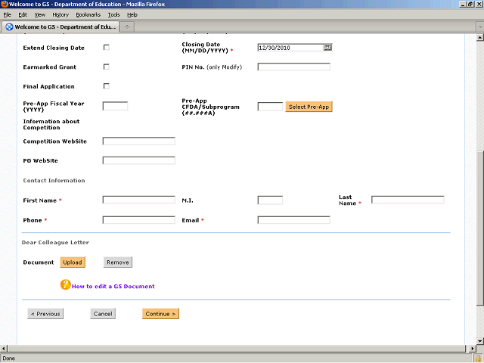This screenshot has height=363, width=484.
Task: Click the vertical scrollbar up arrow
Action: [480, 38]
